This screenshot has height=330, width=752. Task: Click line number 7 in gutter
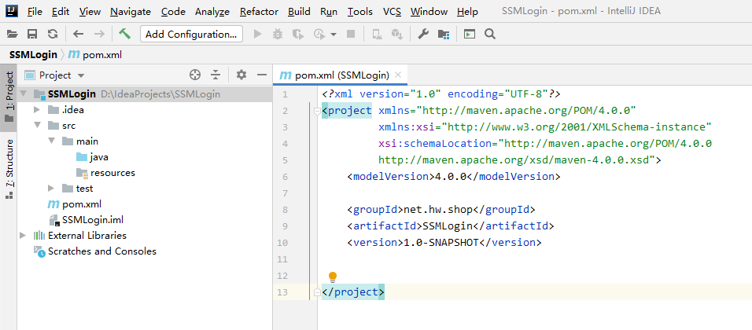[x=286, y=193]
